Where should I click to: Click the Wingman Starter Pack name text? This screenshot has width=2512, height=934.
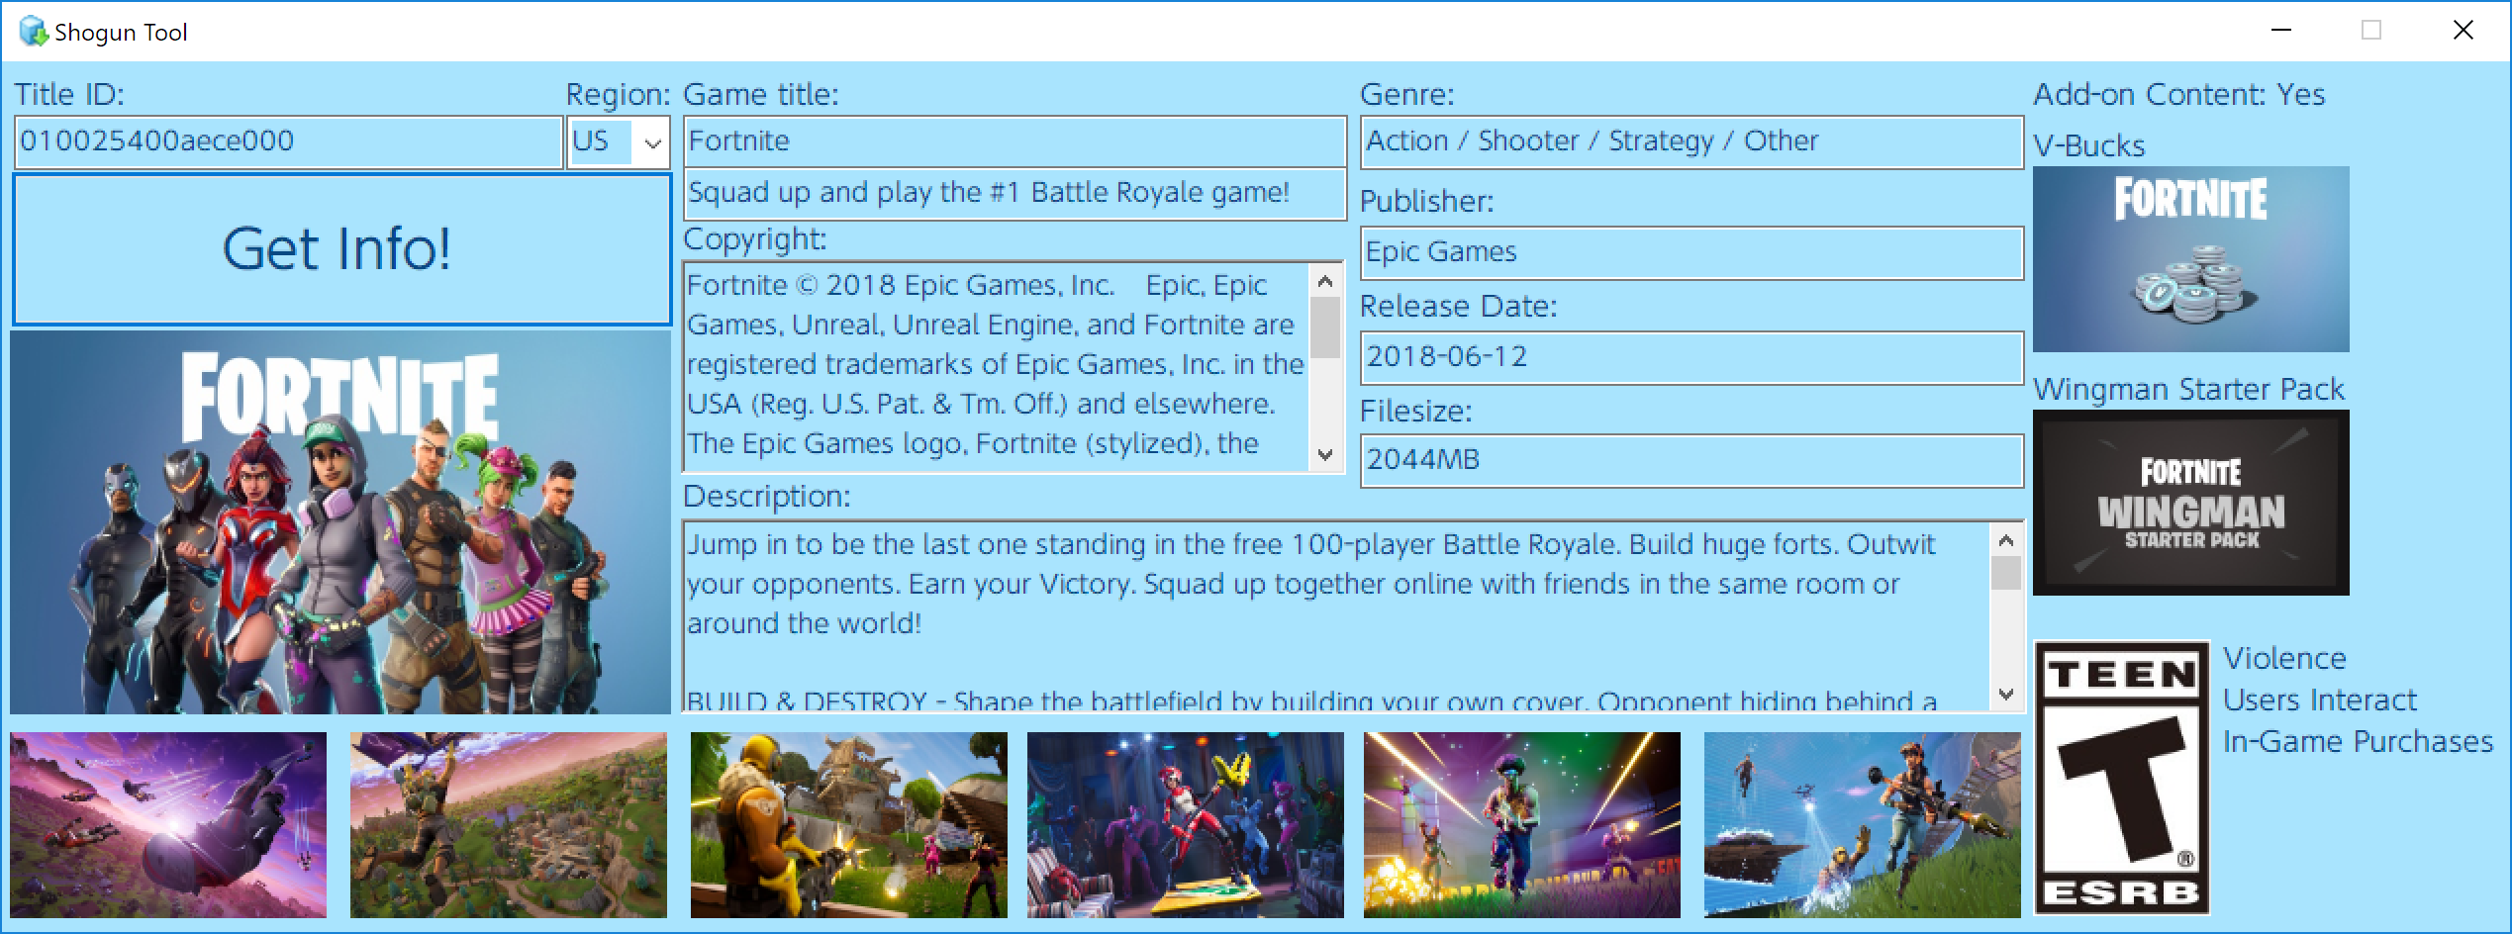pos(2189,389)
